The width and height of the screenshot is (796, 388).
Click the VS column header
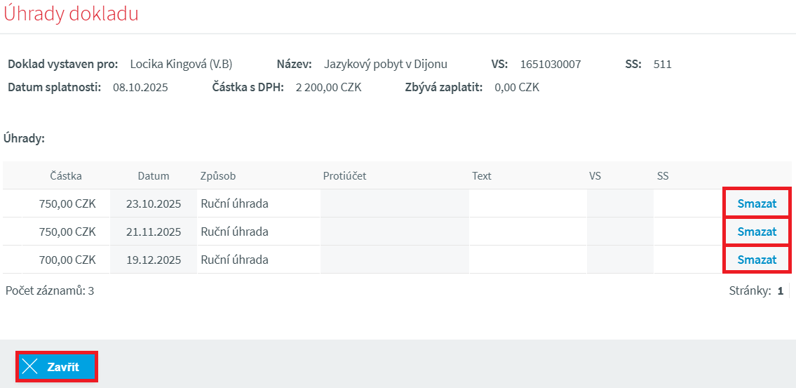pos(595,176)
